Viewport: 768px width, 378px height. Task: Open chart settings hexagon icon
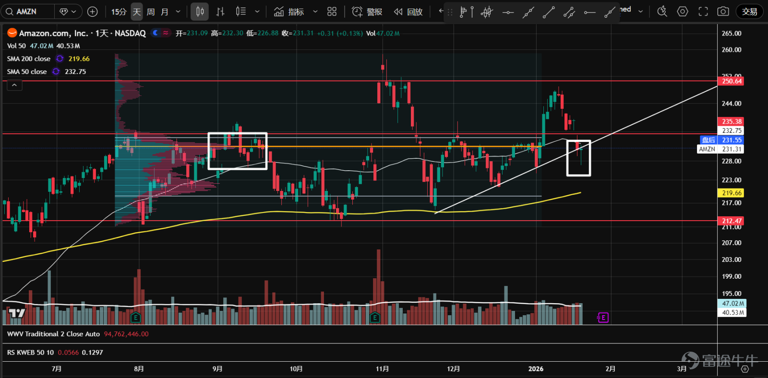[683, 12]
